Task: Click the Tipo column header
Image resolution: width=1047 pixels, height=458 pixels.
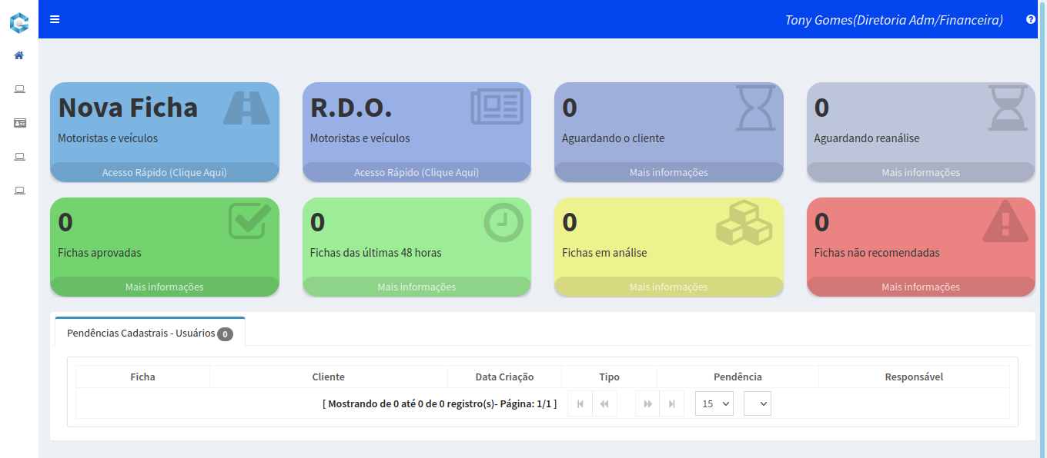Action: coord(610,377)
